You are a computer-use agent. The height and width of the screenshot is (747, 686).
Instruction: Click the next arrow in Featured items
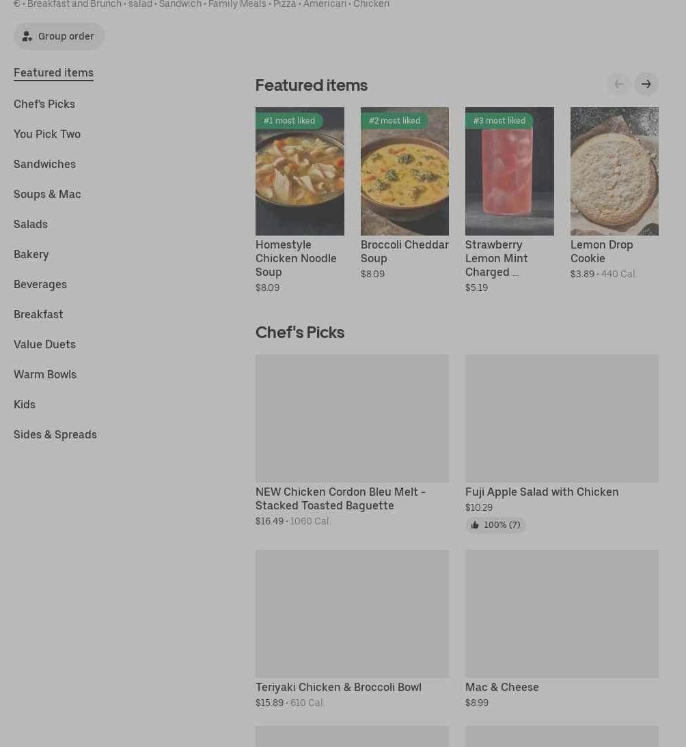point(646,84)
